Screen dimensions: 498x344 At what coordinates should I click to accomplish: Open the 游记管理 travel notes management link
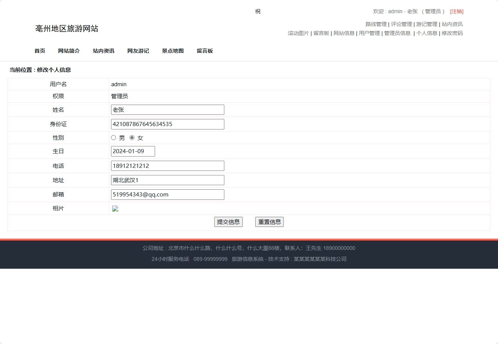point(426,24)
